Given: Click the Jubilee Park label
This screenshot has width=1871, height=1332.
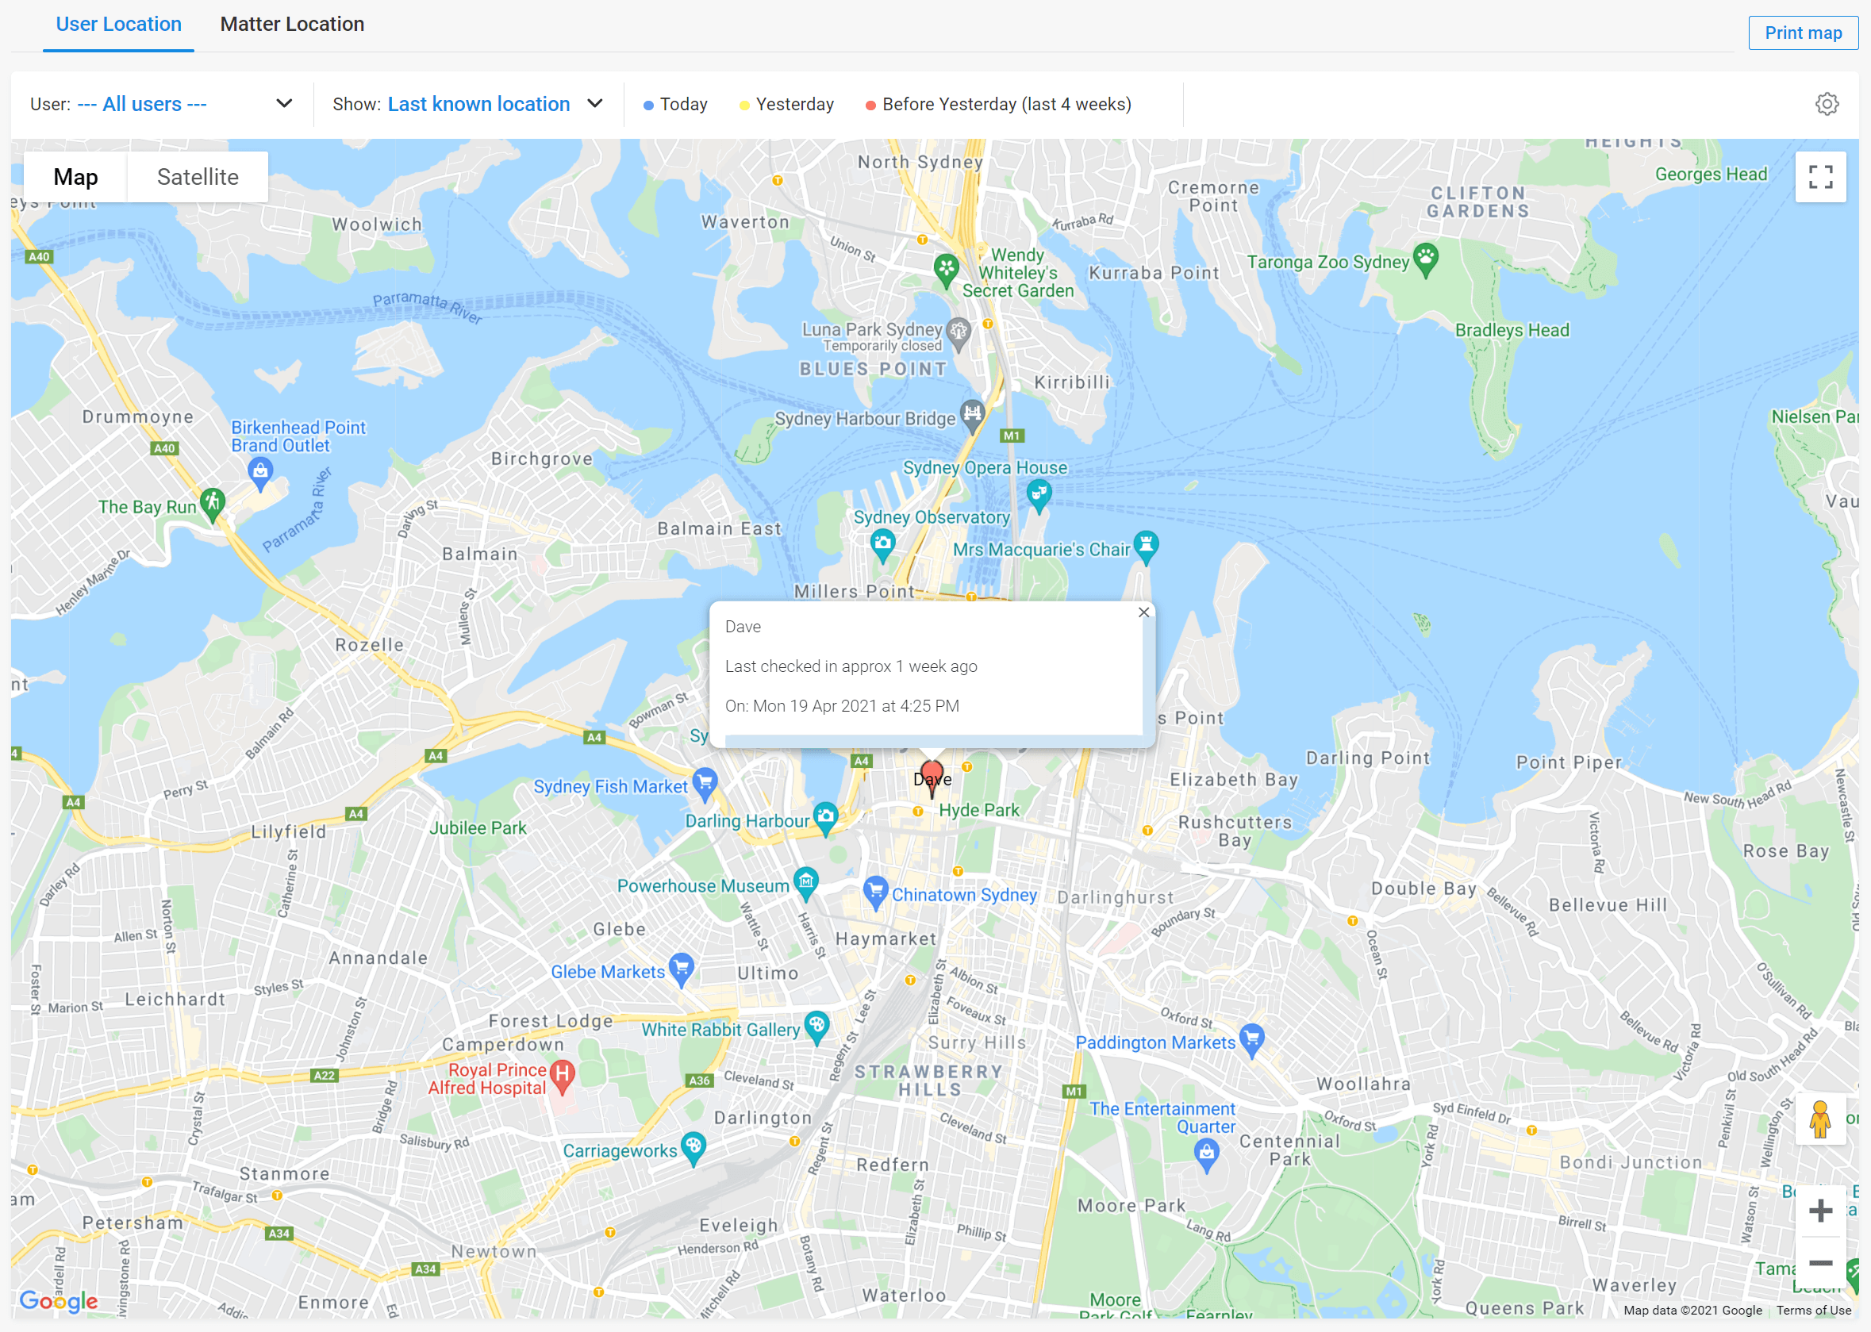Looking at the screenshot, I should (478, 827).
